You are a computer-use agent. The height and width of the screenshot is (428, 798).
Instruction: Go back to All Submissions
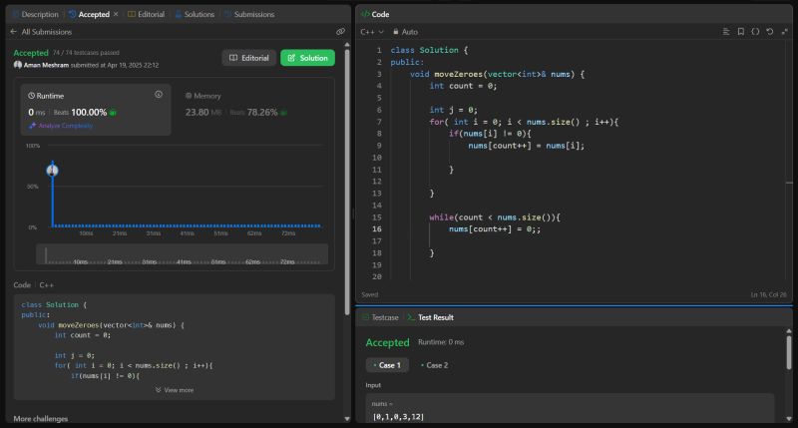47,32
